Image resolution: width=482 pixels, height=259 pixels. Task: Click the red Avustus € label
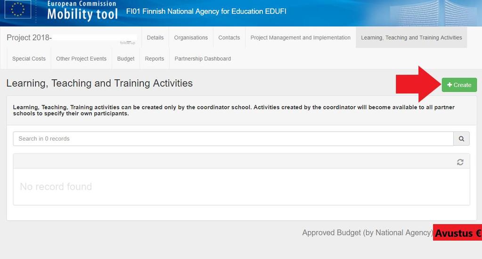click(457, 233)
